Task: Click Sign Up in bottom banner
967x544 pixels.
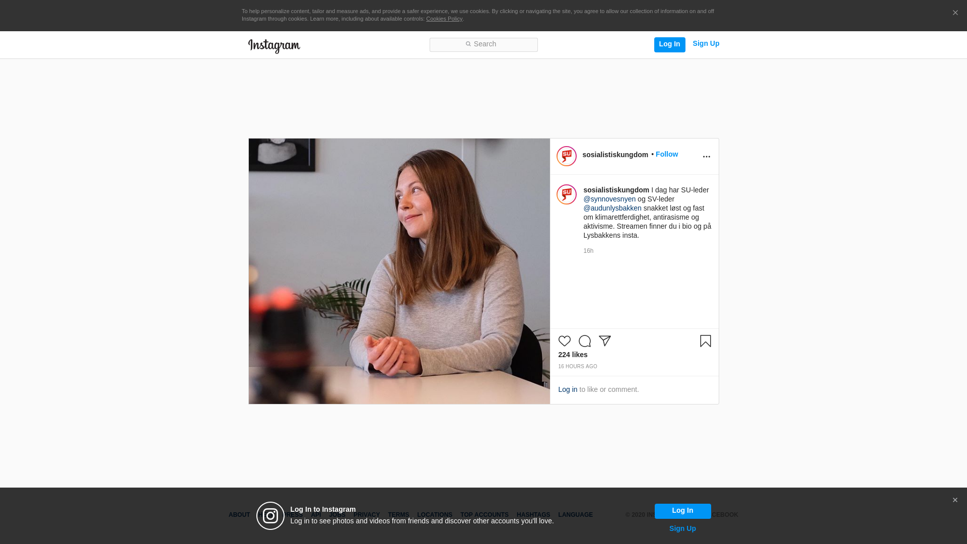Action: point(682,528)
